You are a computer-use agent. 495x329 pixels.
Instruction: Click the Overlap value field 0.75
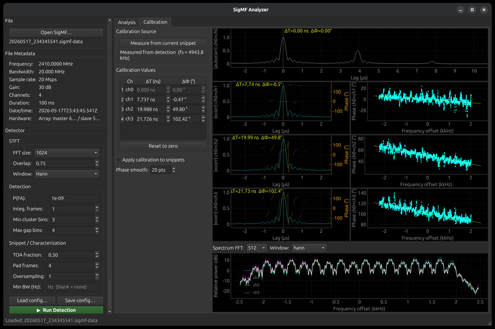pos(64,163)
